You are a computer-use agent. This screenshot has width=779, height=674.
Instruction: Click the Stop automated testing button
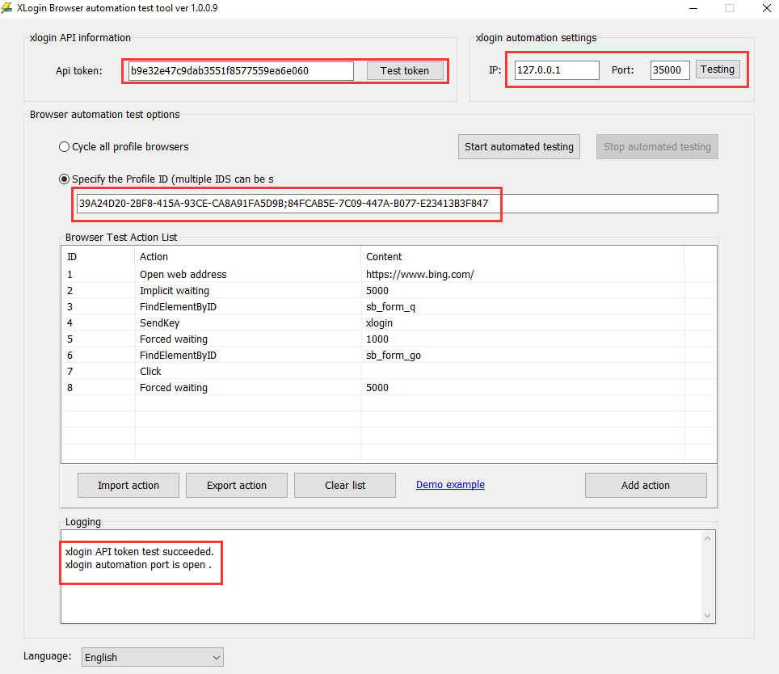(657, 147)
